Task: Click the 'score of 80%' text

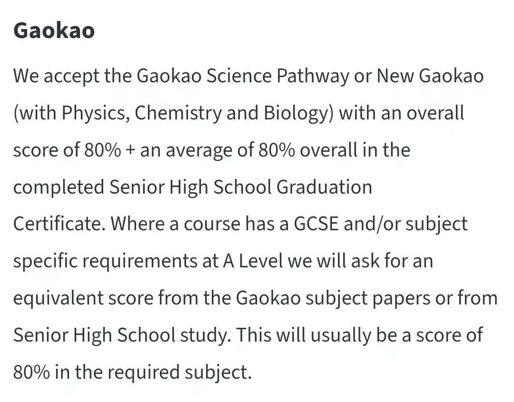Action: [x=67, y=150]
